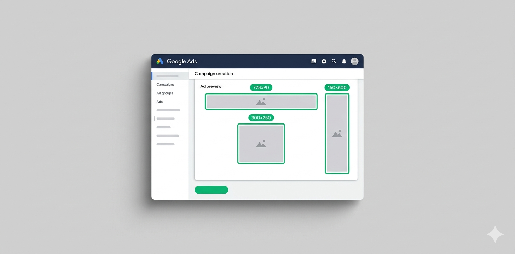This screenshot has width=515, height=254.
Task: Click the 300×250 rectangle ad preview
Action: click(261, 144)
